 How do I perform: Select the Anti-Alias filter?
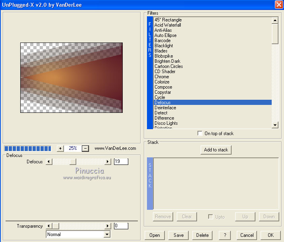pyautogui.click(x=213, y=30)
